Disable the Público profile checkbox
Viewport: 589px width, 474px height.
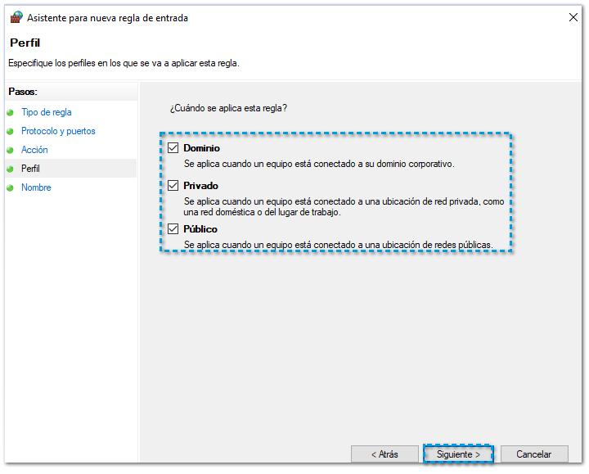(173, 229)
